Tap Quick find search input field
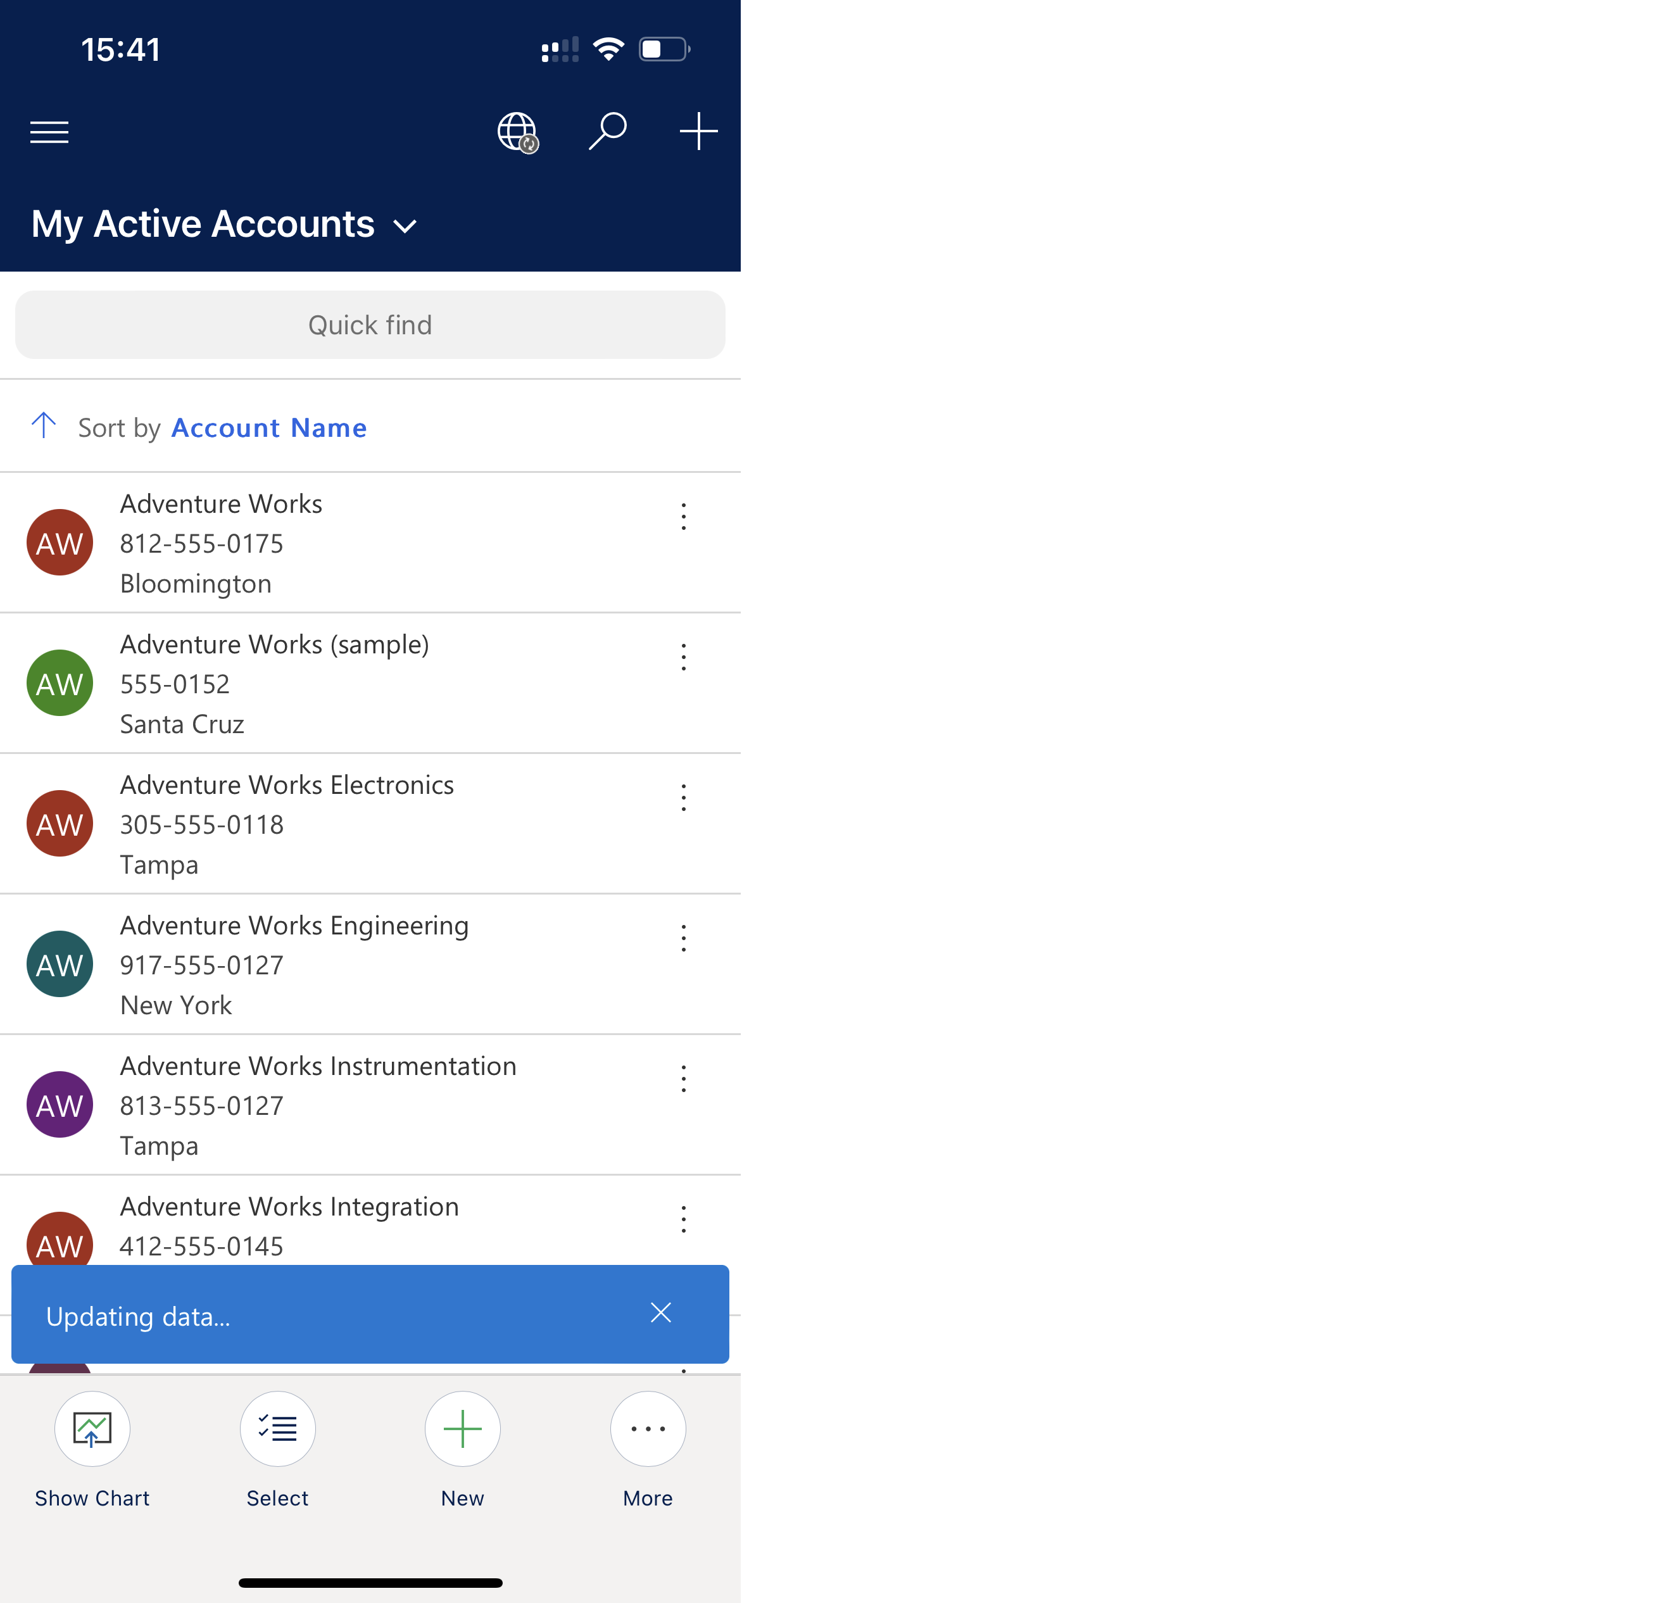 tap(369, 324)
